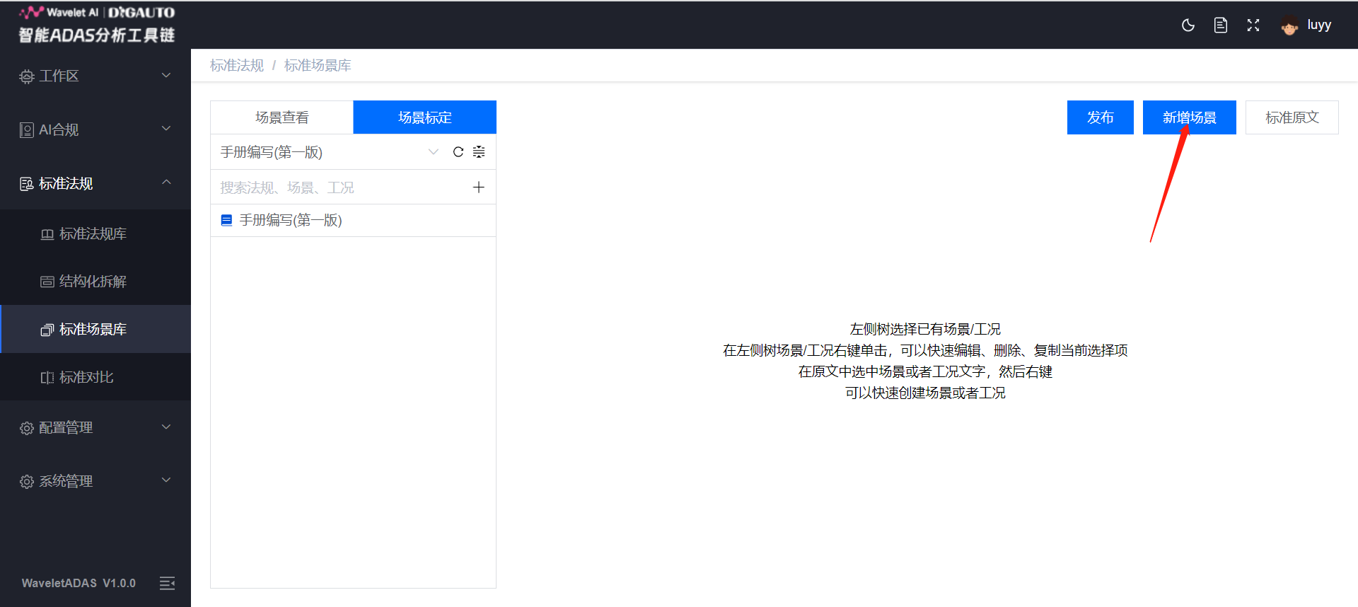Click the 新增场景 button
The height and width of the screenshot is (607, 1358).
coord(1190,117)
